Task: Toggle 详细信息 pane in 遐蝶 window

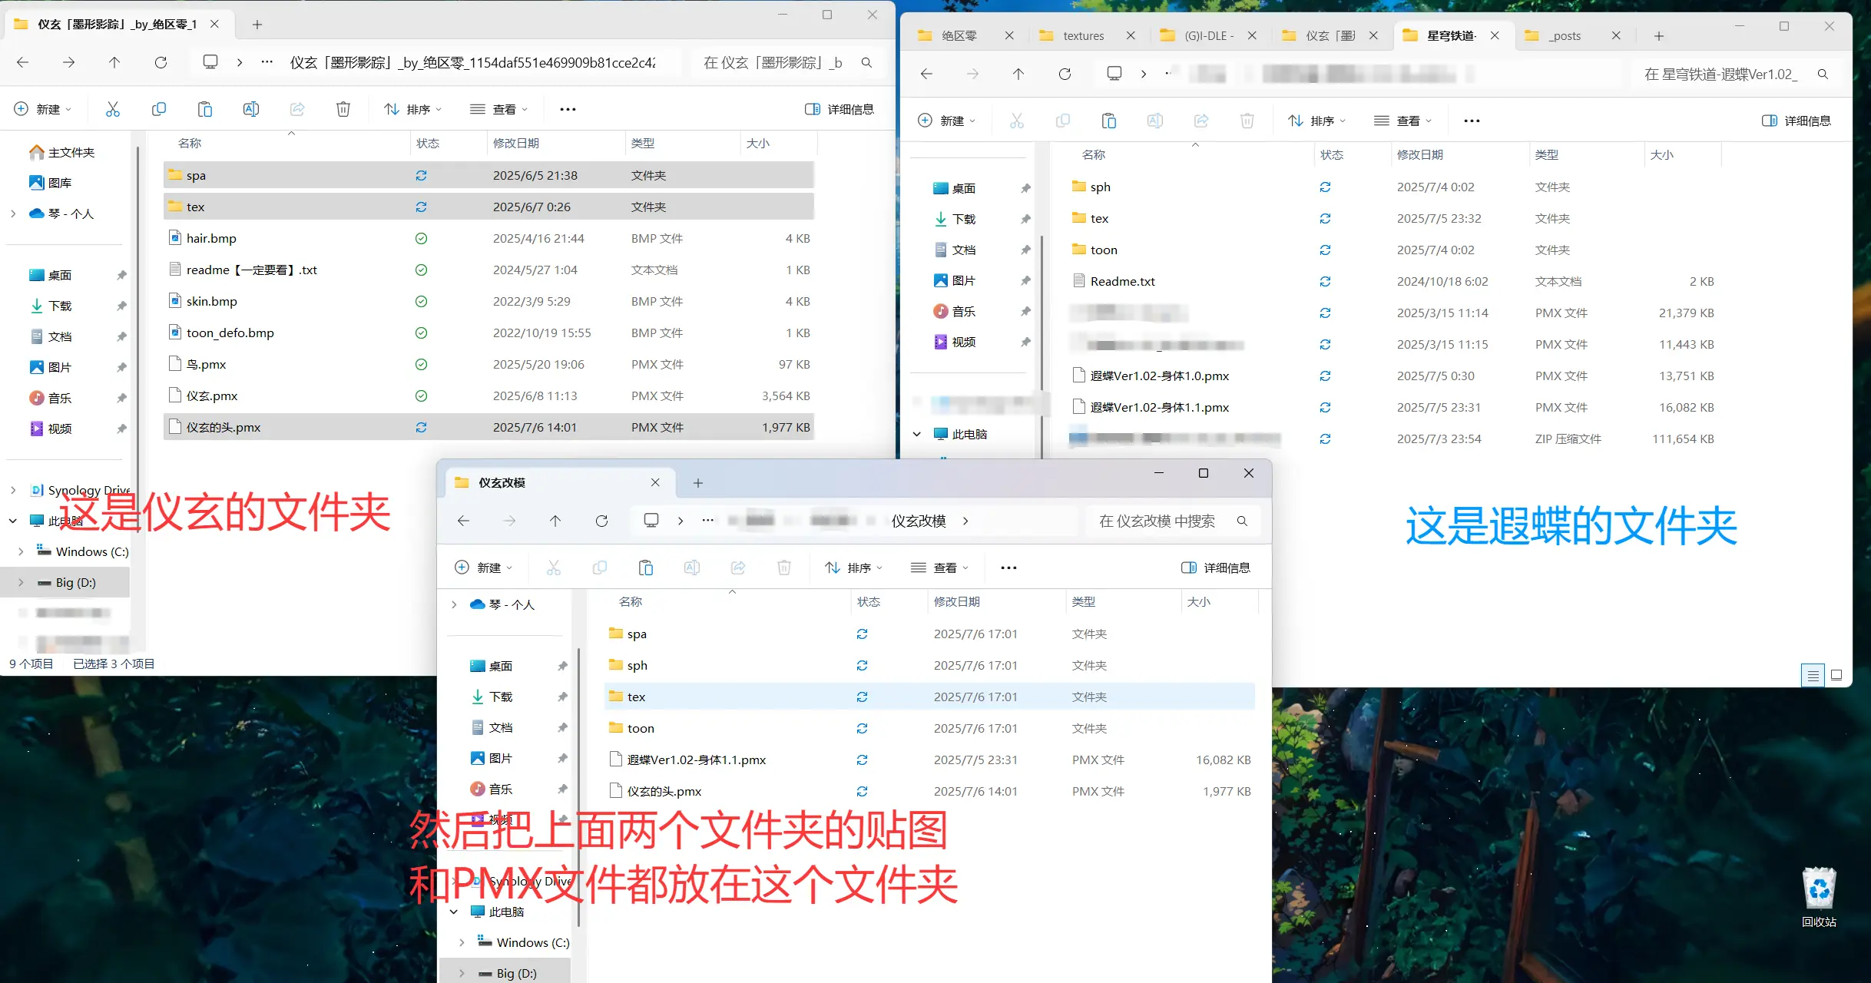Action: tap(1796, 121)
